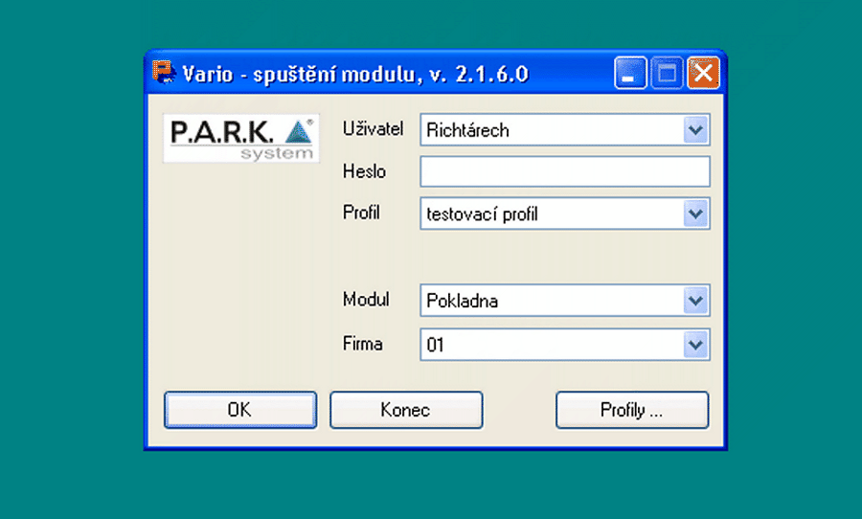
Task: Expand the Firma dropdown arrow
Action: coord(695,345)
